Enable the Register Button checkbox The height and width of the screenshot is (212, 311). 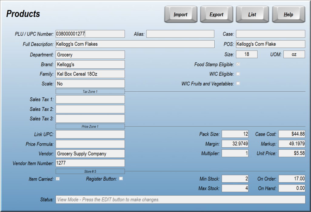coord(121,178)
